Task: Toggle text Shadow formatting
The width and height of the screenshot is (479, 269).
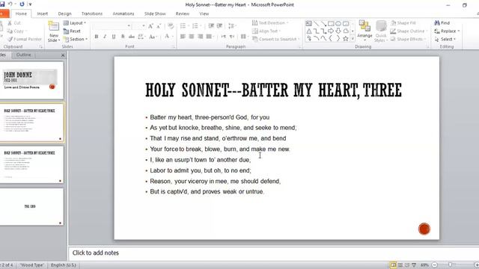Action: tap(123, 37)
